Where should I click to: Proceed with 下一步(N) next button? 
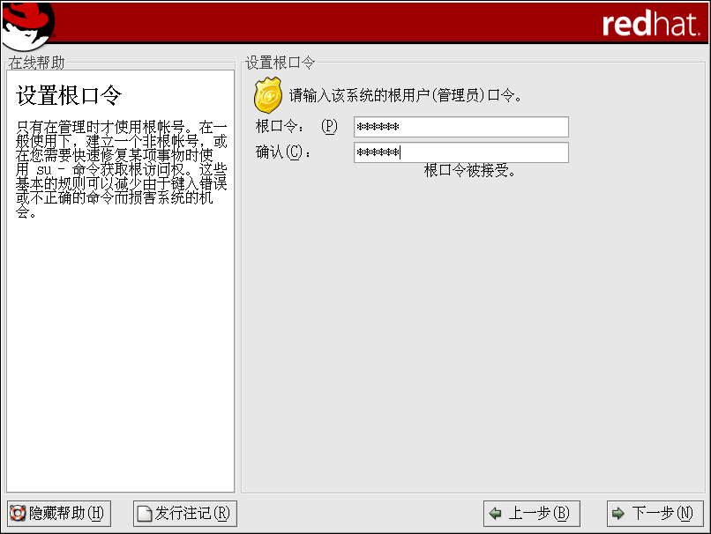click(655, 513)
